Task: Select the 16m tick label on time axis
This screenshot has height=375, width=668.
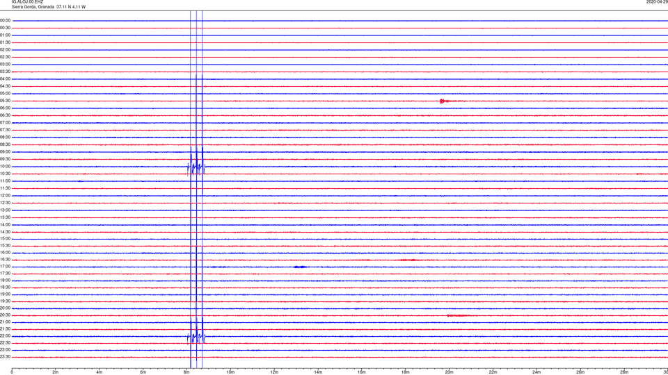Action: coord(362,372)
